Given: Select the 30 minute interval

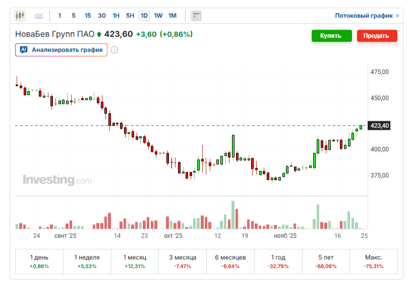Looking at the screenshot, I should [102, 16].
